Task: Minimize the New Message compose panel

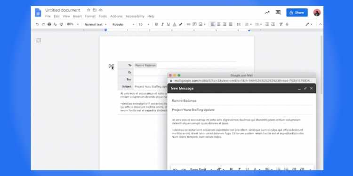Action: (299, 89)
